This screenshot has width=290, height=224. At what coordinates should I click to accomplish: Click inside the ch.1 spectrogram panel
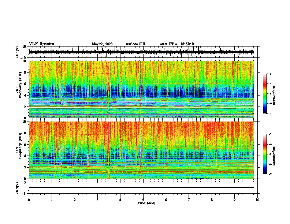pos(141,89)
